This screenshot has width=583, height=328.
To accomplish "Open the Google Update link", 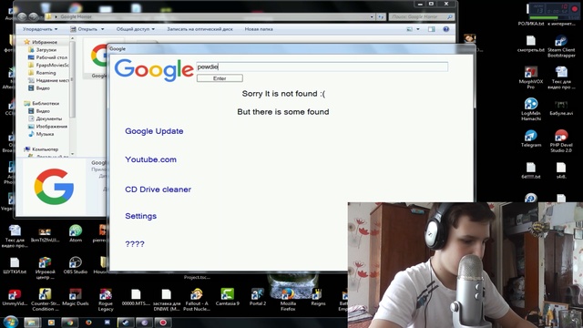I will (x=154, y=131).
